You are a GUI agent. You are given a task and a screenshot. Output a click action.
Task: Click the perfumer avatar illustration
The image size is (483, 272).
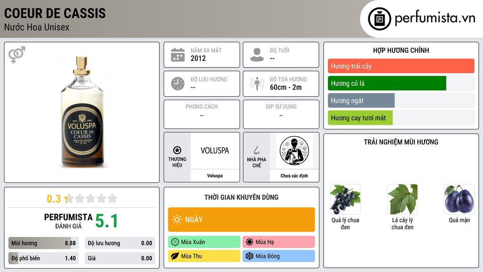point(294,151)
